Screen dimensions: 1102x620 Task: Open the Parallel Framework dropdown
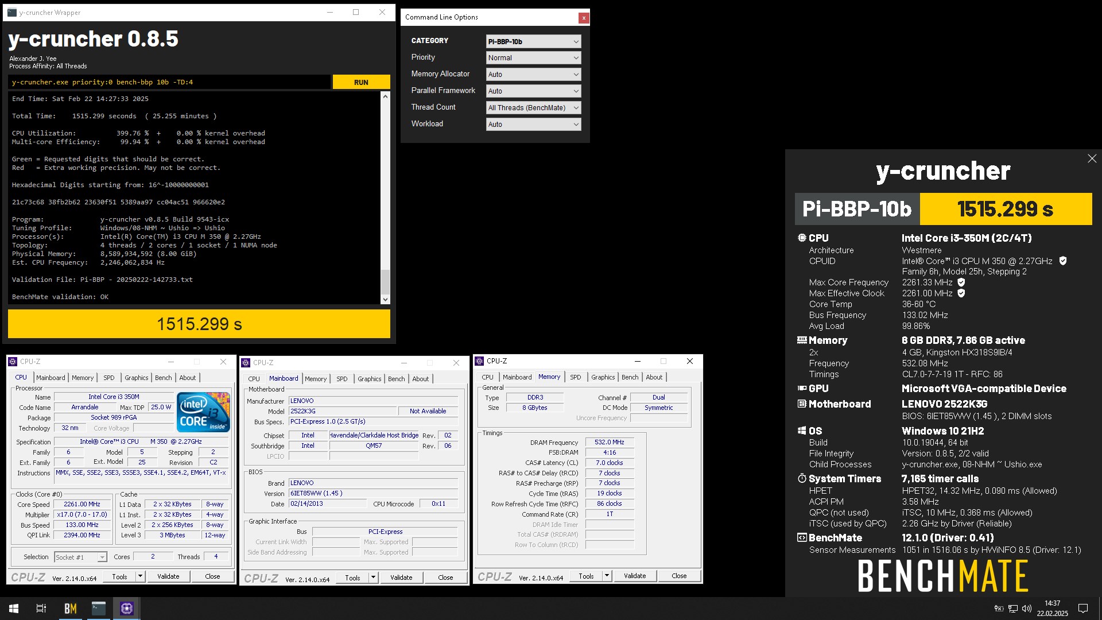click(x=533, y=91)
